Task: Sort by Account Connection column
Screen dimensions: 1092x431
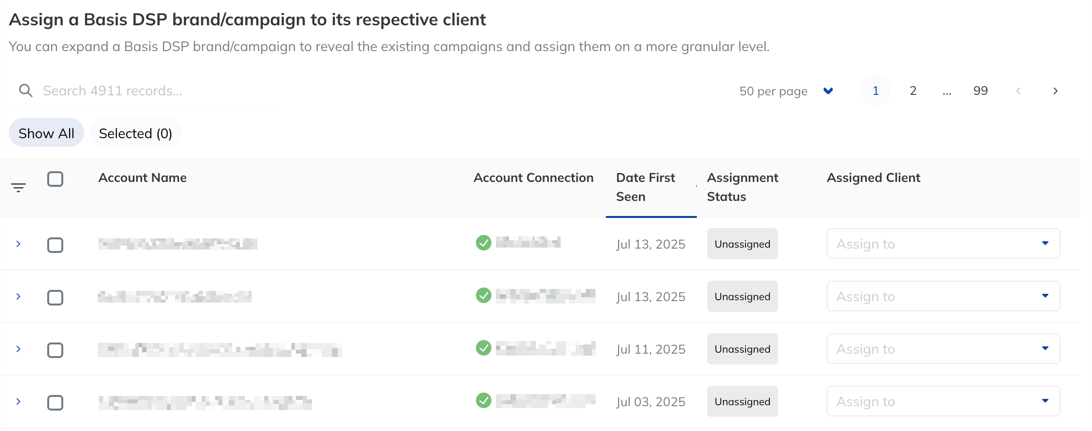Action: pyautogui.click(x=533, y=178)
